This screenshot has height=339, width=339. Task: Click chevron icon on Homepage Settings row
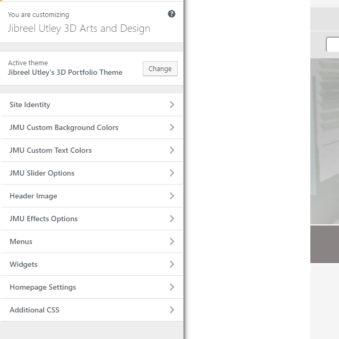click(171, 287)
